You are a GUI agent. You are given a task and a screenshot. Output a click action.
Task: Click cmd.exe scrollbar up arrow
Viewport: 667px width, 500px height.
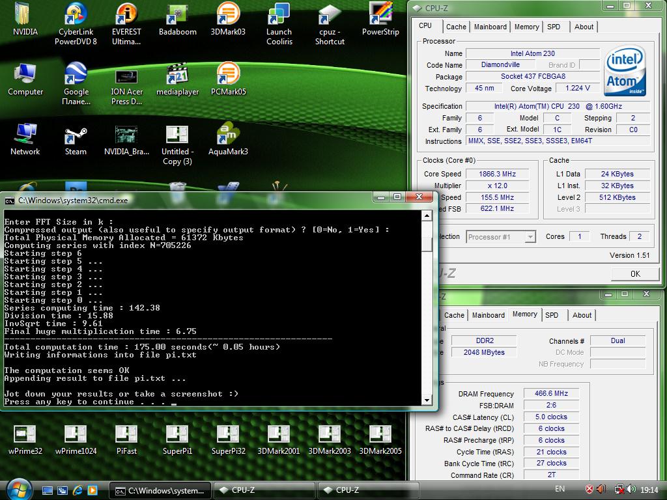tap(427, 216)
